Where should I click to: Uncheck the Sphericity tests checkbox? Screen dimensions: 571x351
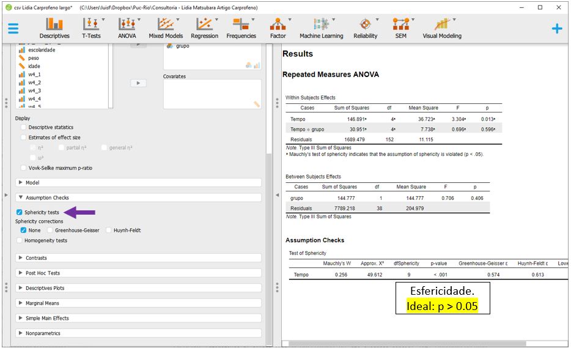pyautogui.click(x=20, y=212)
